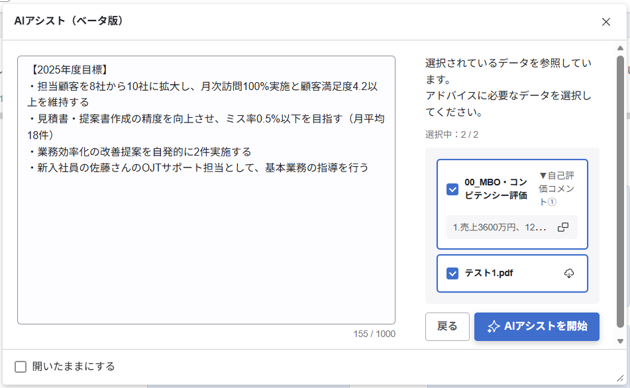Click the AIアシスト（ベータ版） dialog title
Image resolution: width=630 pixels, height=388 pixels.
(x=68, y=21)
